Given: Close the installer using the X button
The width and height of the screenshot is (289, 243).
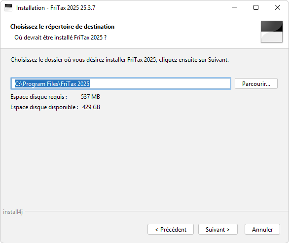Looking at the screenshot, I should coord(278,7).
